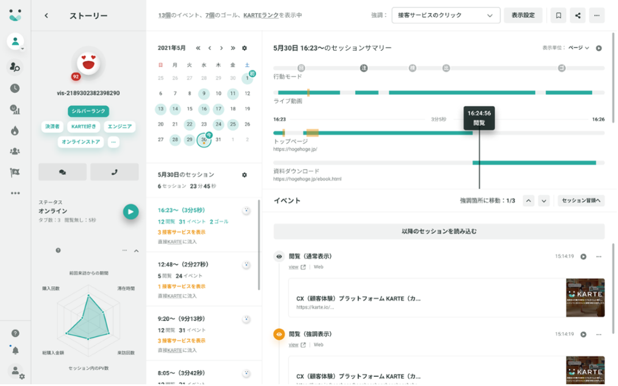Open the 強調 dropdown 接客サービスのクリック
The image size is (618, 386).
coord(446,16)
